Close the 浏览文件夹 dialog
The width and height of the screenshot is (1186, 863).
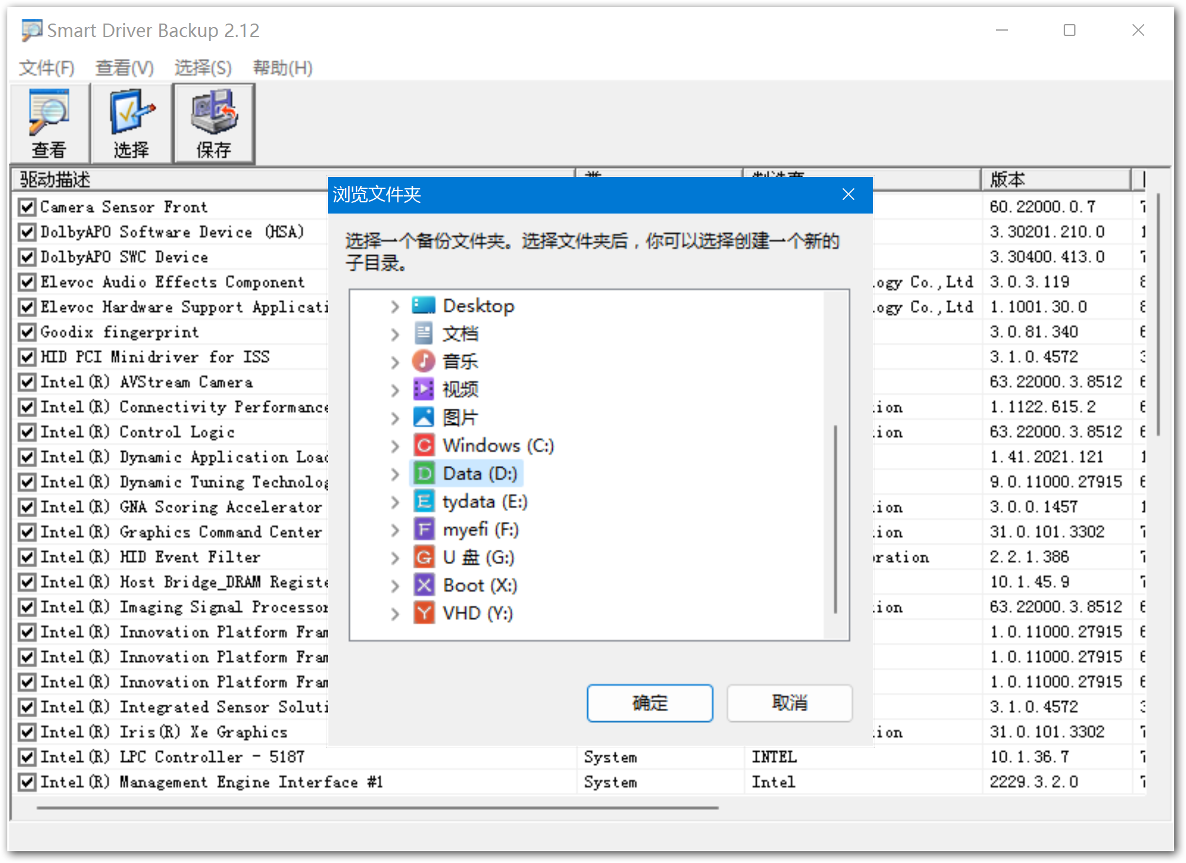click(x=848, y=195)
